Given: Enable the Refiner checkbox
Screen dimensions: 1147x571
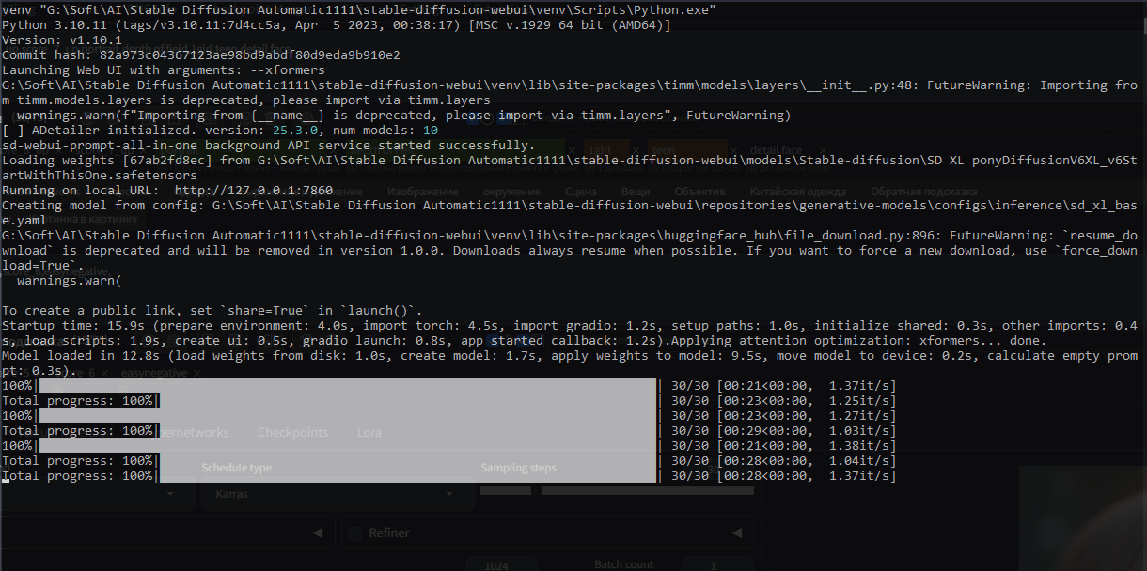Looking at the screenshot, I should coord(355,532).
